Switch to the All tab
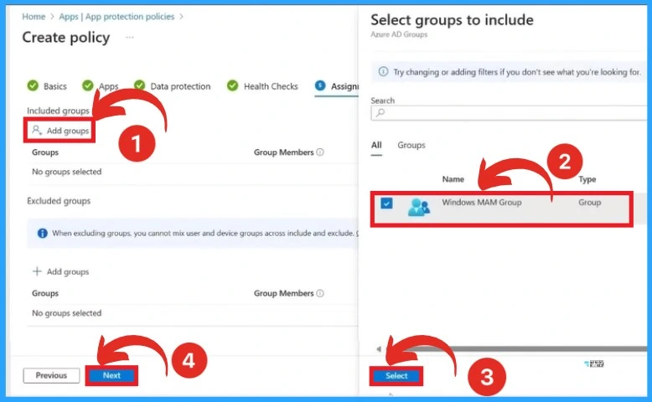This screenshot has height=402, width=652. coord(376,145)
